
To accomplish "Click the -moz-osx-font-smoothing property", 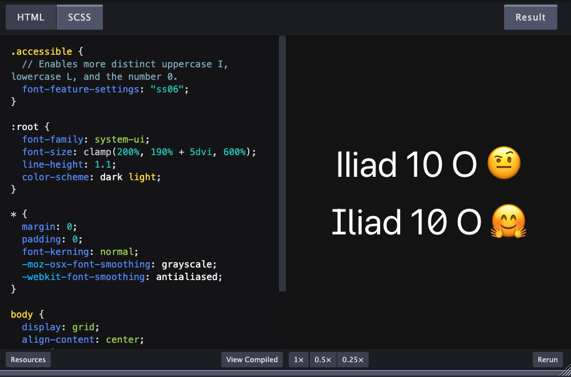I will coord(86,264).
